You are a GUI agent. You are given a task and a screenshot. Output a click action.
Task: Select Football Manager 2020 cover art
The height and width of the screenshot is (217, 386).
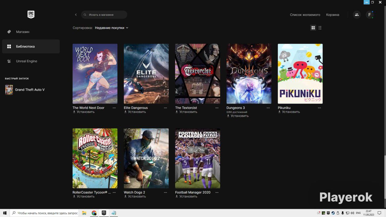coord(198,158)
